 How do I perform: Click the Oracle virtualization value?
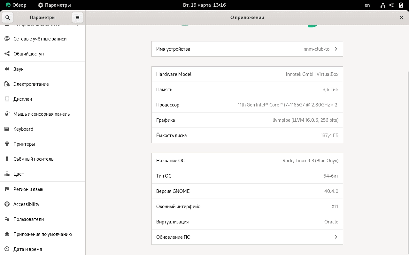[331, 222]
